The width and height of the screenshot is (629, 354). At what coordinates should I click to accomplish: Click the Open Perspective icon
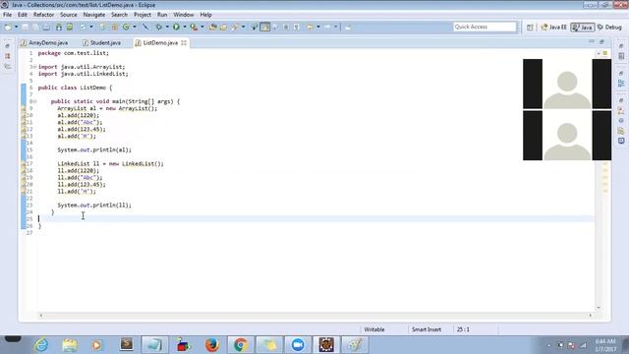tap(530, 28)
